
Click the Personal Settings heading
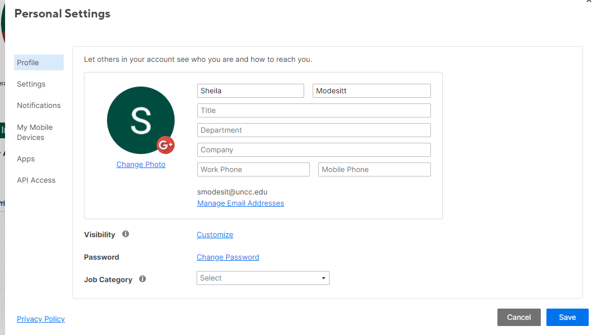pos(63,13)
